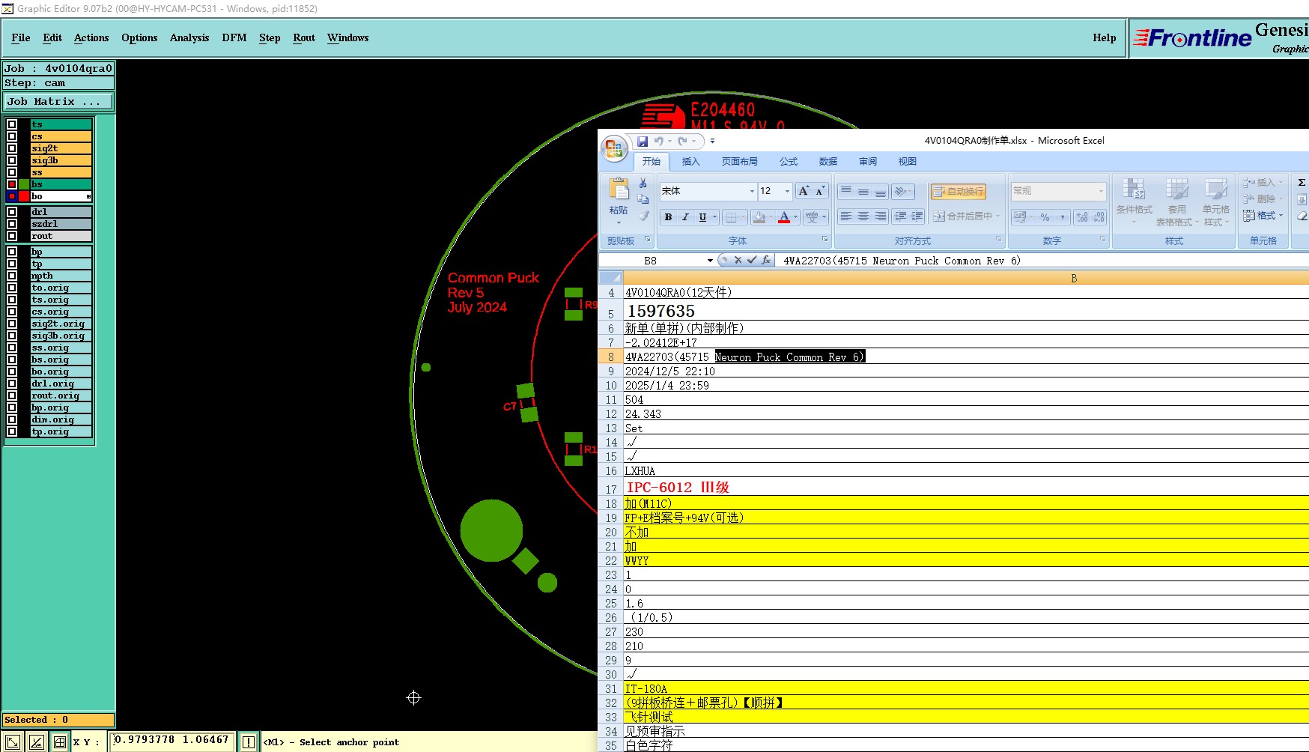The height and width of the screenshot is (752, 1309).
Task: Toggle the checkbox for the rout.orig layer
Action: pyautogui.click(x=12, y=395)
